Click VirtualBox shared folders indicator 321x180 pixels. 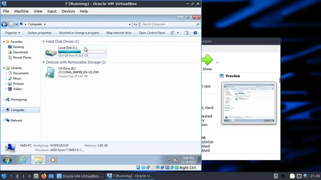(x=153, y=167)
